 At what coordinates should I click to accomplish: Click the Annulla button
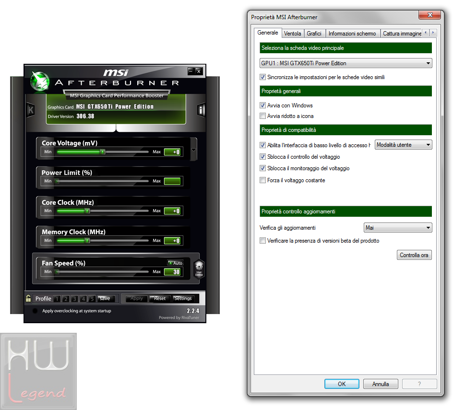tap(381, 384)
